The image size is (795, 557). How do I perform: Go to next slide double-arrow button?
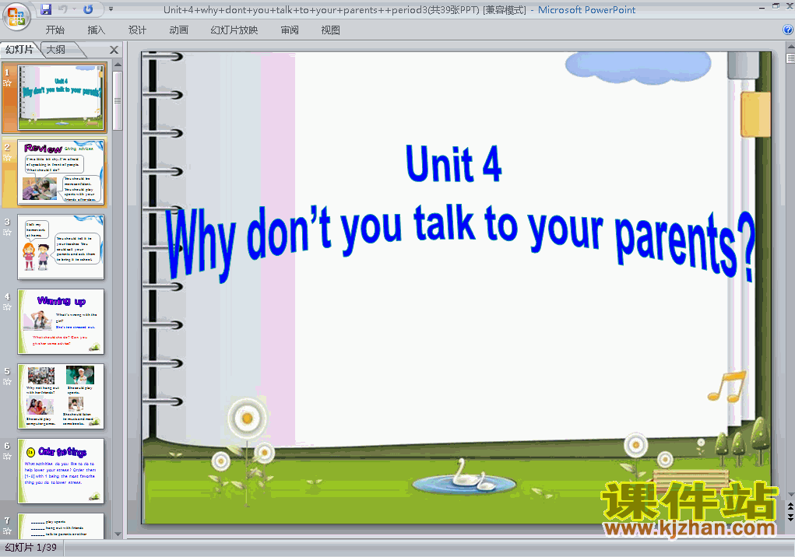[x=790, y=517]
